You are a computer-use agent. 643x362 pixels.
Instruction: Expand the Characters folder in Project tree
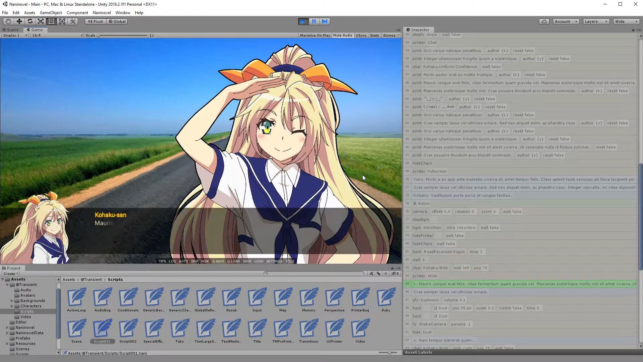pos(12,306)
